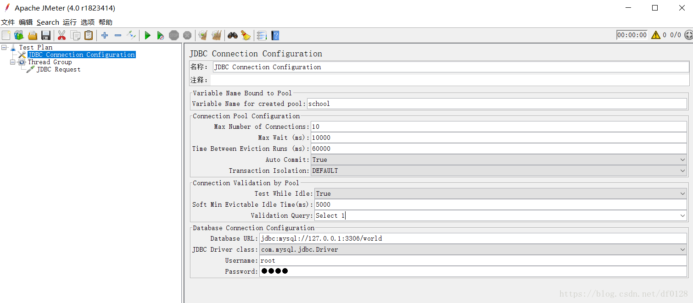
Task: Select JDBC Request in the tree
Action: point(59,69)
